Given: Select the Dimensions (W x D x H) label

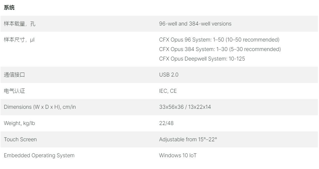Looking at the screenshot, I should pos(40,107).
